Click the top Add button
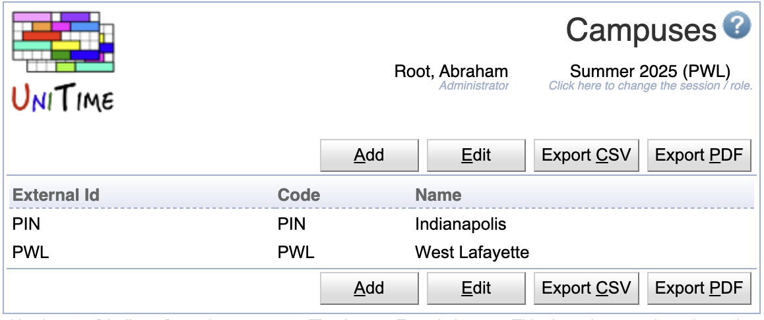The height and width of the screenshot is (320, 764). (x=369, y=155)
